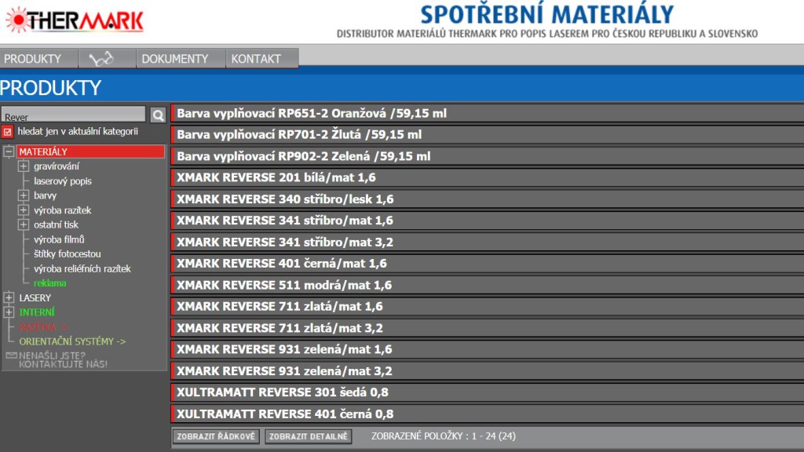Expand the gravírování category
The height and width of the screenshot is (452, 804).
click(24, 166)
